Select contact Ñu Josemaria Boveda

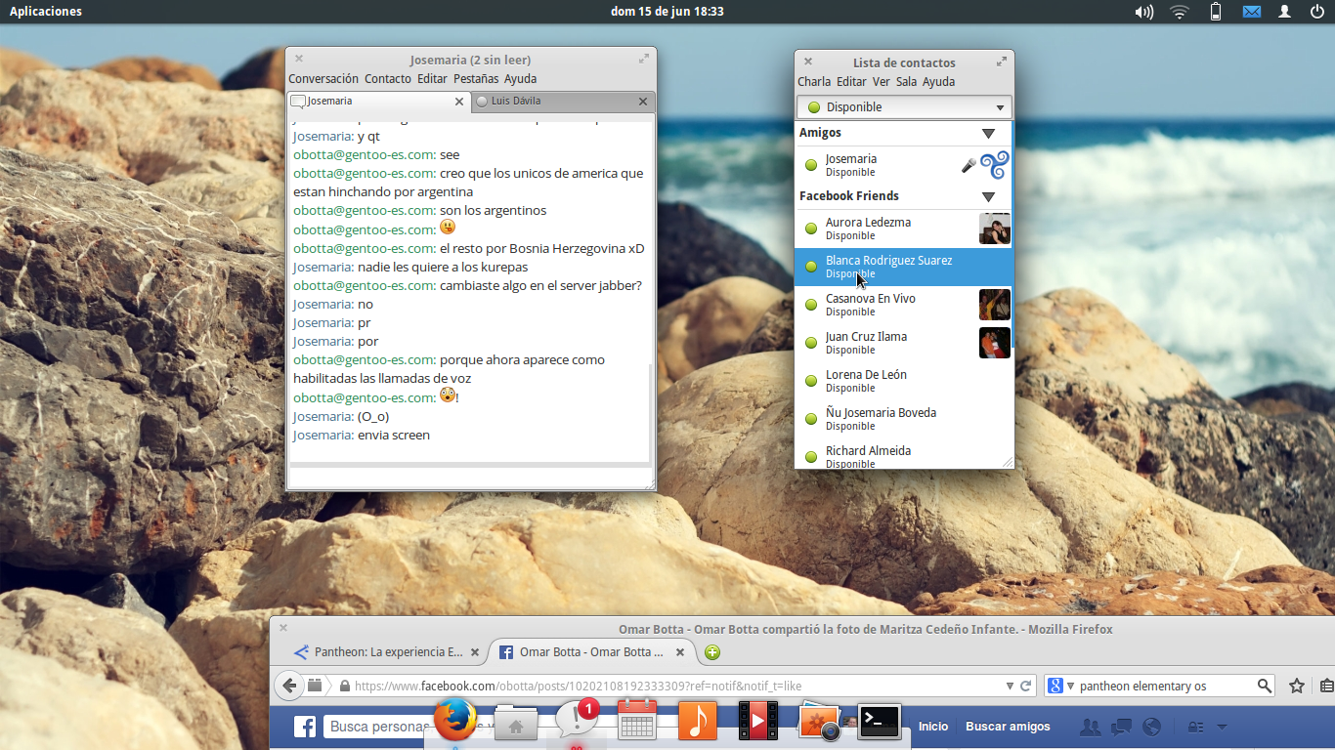click(x=904, y=419)
